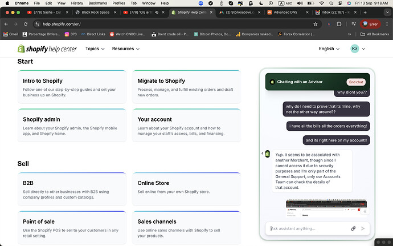Open the History menu
Image resolution: width=393 pixels, height=246 pixels.
[x=77, y=3]
